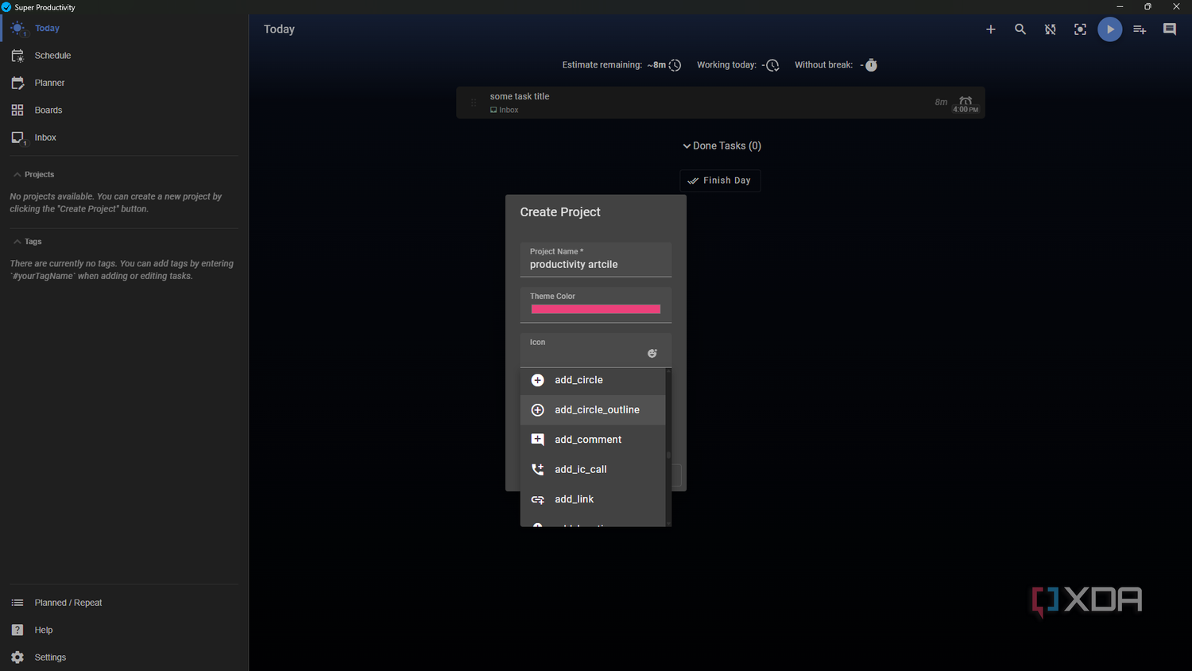Open the notes panel icon
Image resolution: width=1192 pixels, height=671 pixels.
pyautogui.click(x=1170, y=29)
